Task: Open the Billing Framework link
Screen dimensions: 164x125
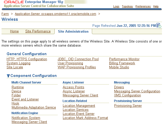Action: tap(122, 63)
